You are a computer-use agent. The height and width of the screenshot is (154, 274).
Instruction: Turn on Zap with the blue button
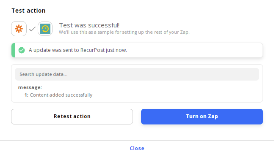click(x=202, y=116)
